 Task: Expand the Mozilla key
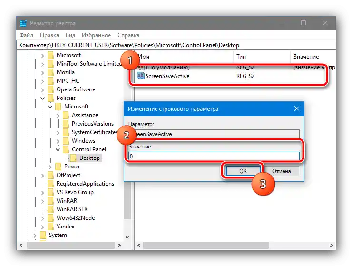[43, 72]
